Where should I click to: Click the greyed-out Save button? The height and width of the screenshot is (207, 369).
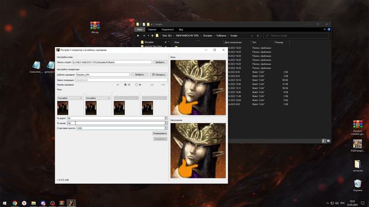point(160,139)
